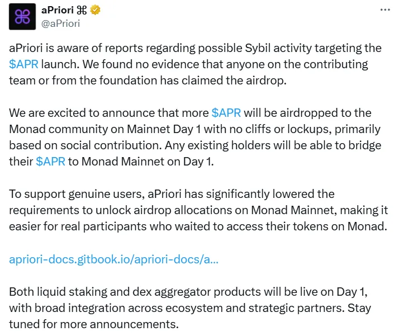Open the three-dot more options menu
The width and height of the screenshot is (394, 336).
pyautogui.click(x=385, y=10)
